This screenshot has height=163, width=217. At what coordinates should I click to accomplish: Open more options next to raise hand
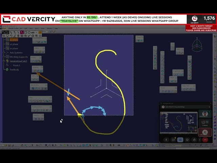pos(200,140)
